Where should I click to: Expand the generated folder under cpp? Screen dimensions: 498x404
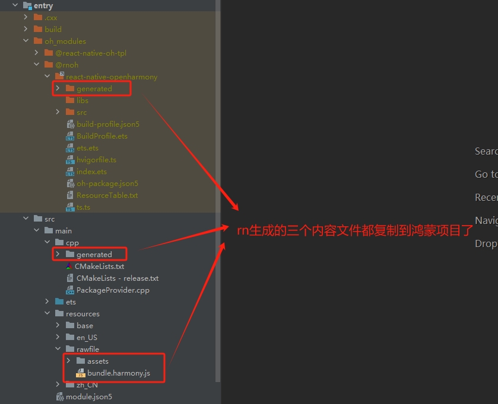point(58,254)
